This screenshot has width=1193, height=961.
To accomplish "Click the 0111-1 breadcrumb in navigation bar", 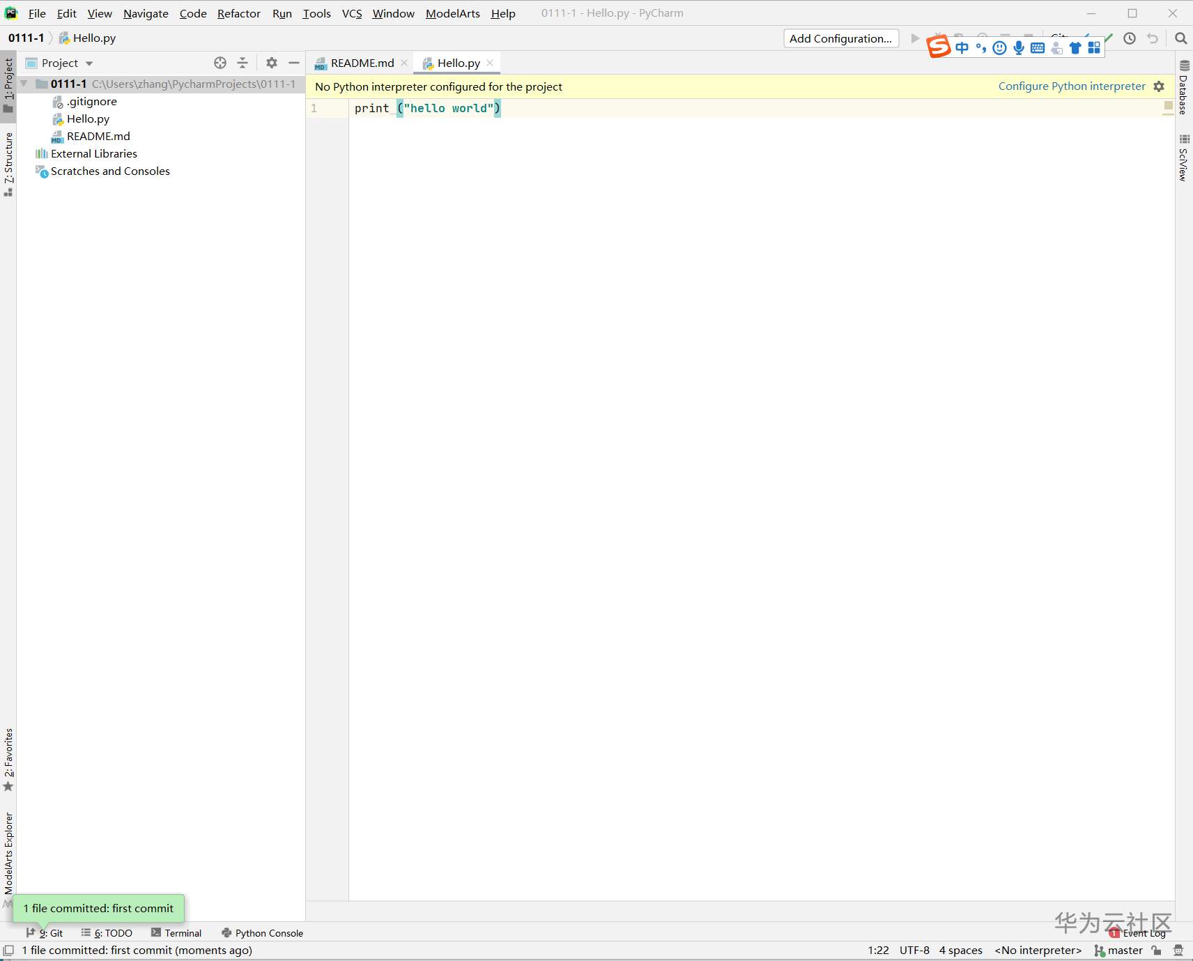I will [x=26, y=38].
